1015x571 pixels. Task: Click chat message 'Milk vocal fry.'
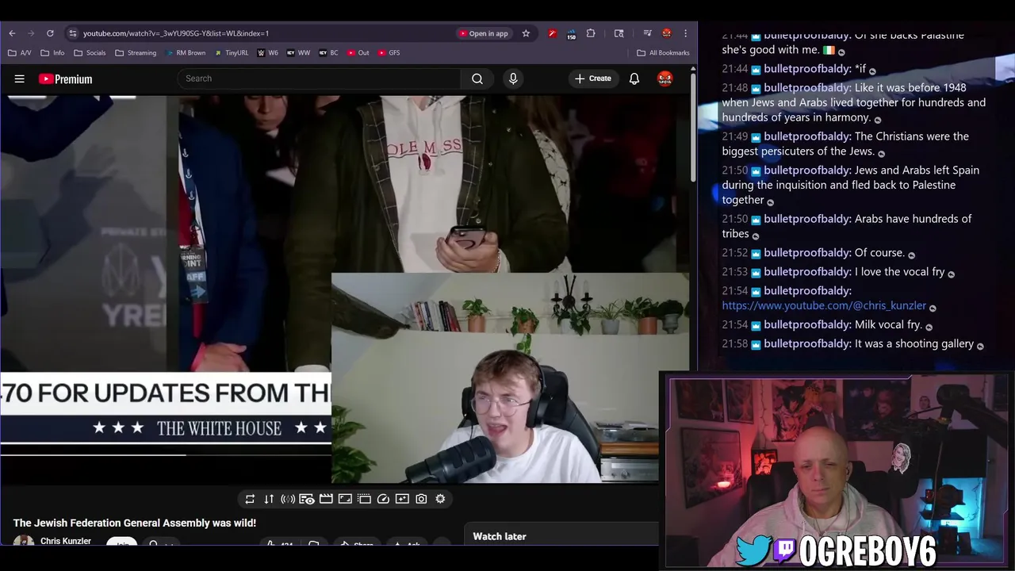pos(888,324)
